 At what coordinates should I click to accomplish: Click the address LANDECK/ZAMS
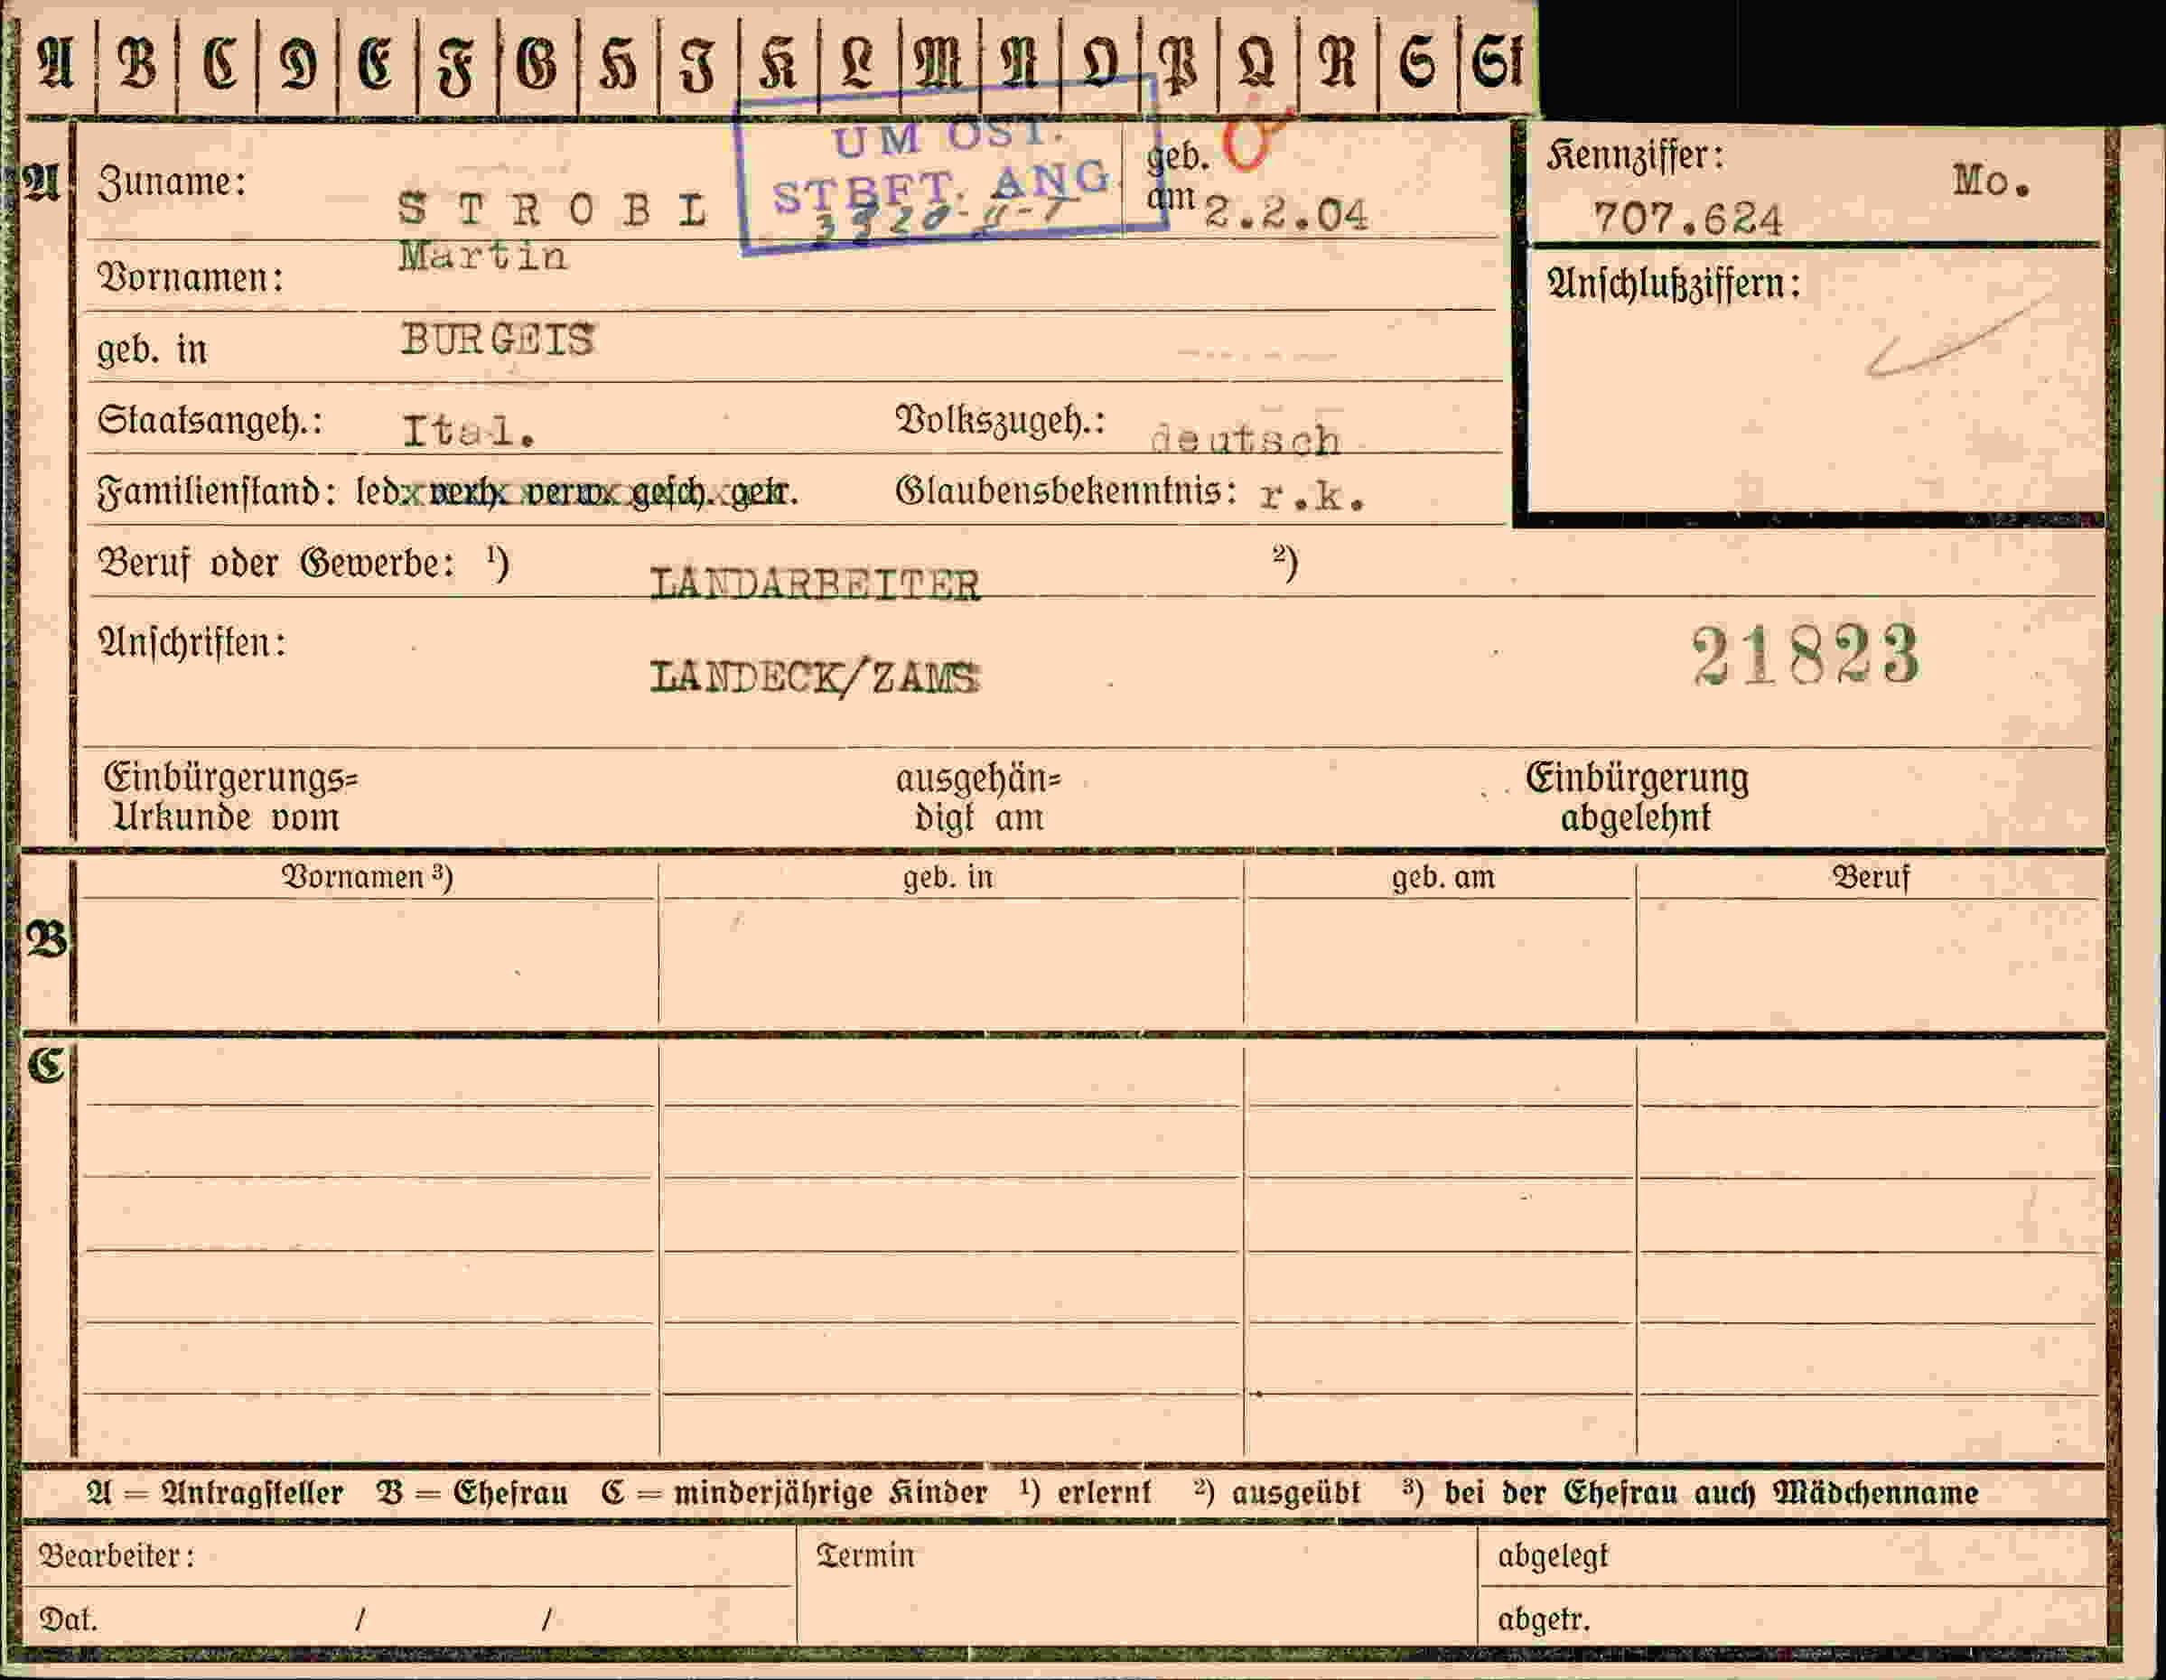[814, 677]
